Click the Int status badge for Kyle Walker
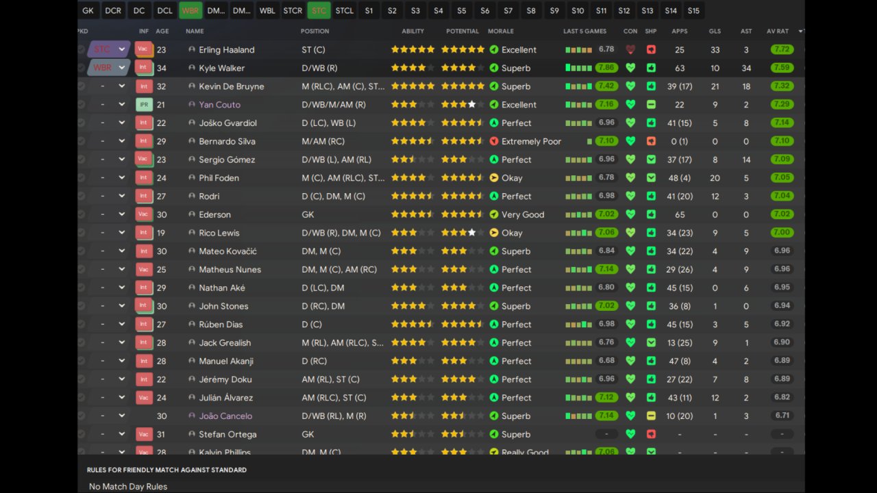The width and height of the screenshot is (877, 493). (143, 68)
